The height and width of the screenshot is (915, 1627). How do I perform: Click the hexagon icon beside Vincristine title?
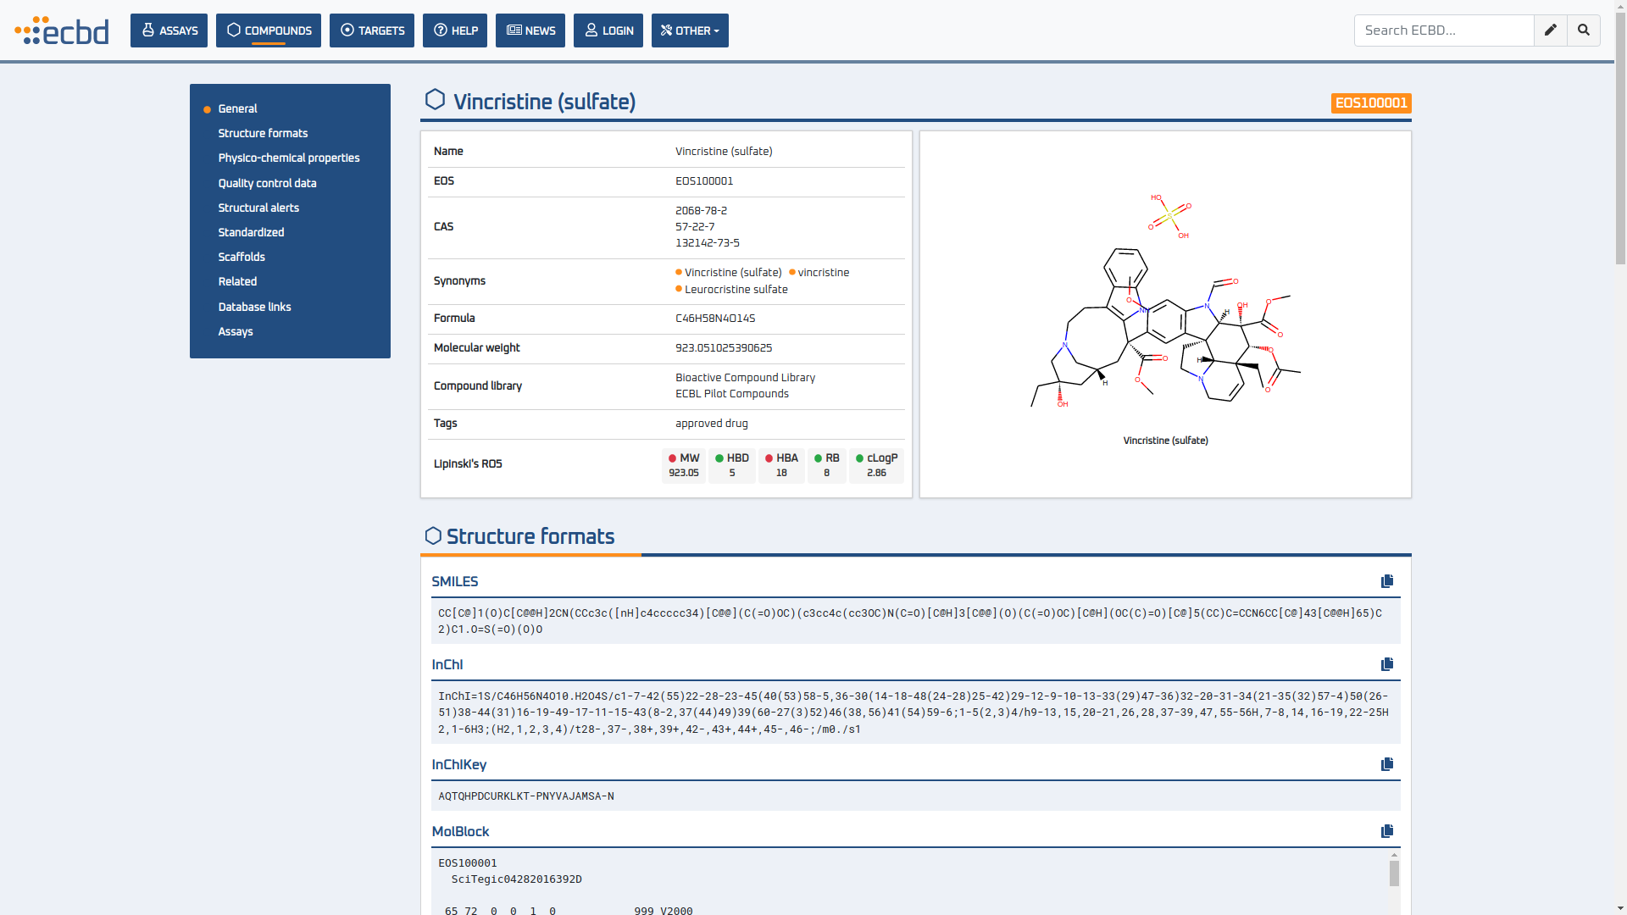[x=435, y=100]
